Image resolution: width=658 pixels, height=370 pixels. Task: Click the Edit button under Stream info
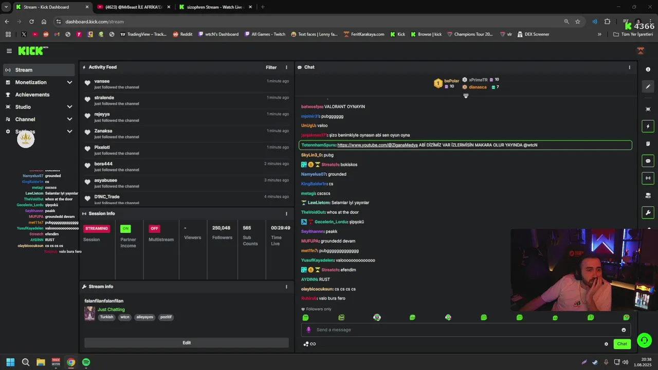click(187, 343)
